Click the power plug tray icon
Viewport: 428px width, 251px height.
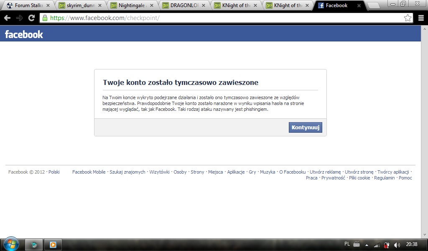coord(387,245)
